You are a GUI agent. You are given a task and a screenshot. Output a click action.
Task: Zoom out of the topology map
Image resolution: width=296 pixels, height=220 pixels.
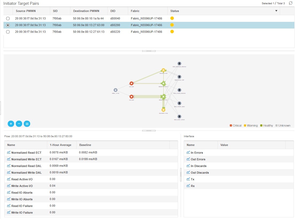(x=19, y=124)
